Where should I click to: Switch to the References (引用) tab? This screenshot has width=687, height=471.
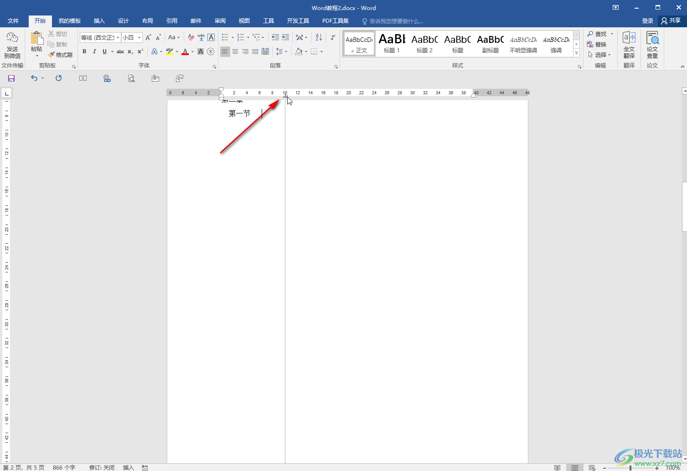pos(171,21)
